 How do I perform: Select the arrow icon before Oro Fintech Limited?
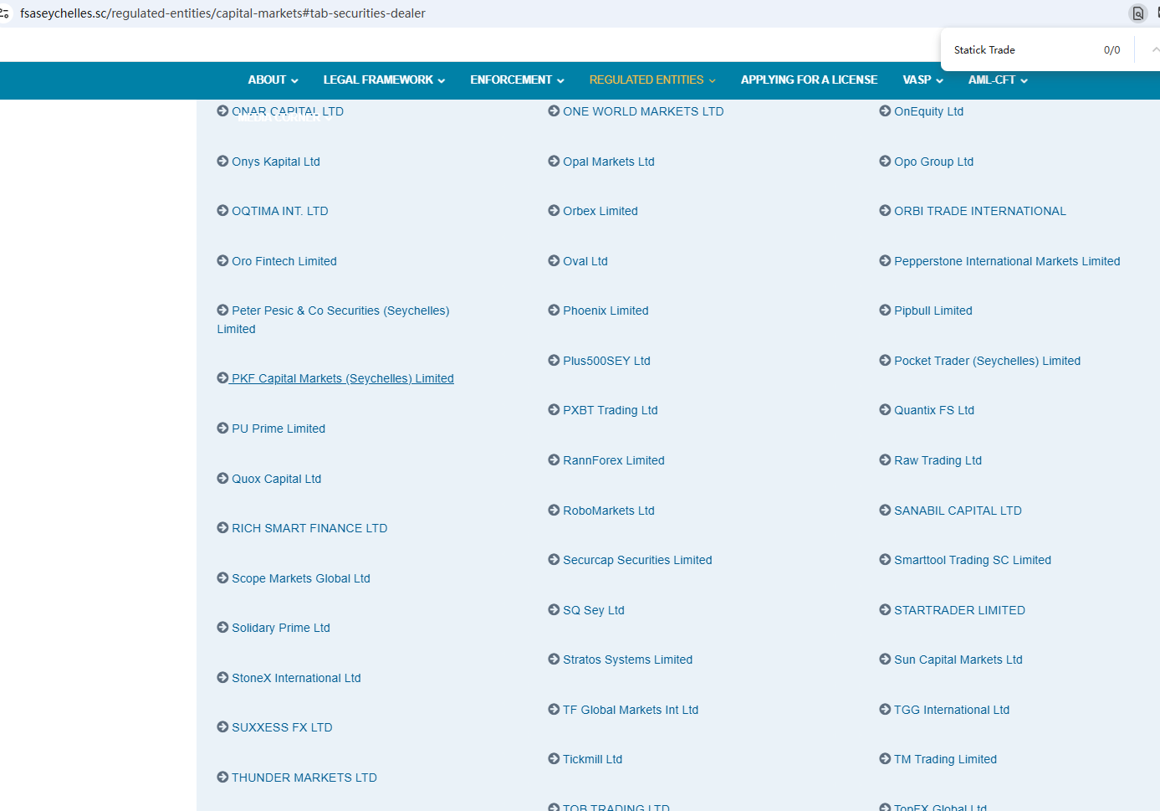222,260
